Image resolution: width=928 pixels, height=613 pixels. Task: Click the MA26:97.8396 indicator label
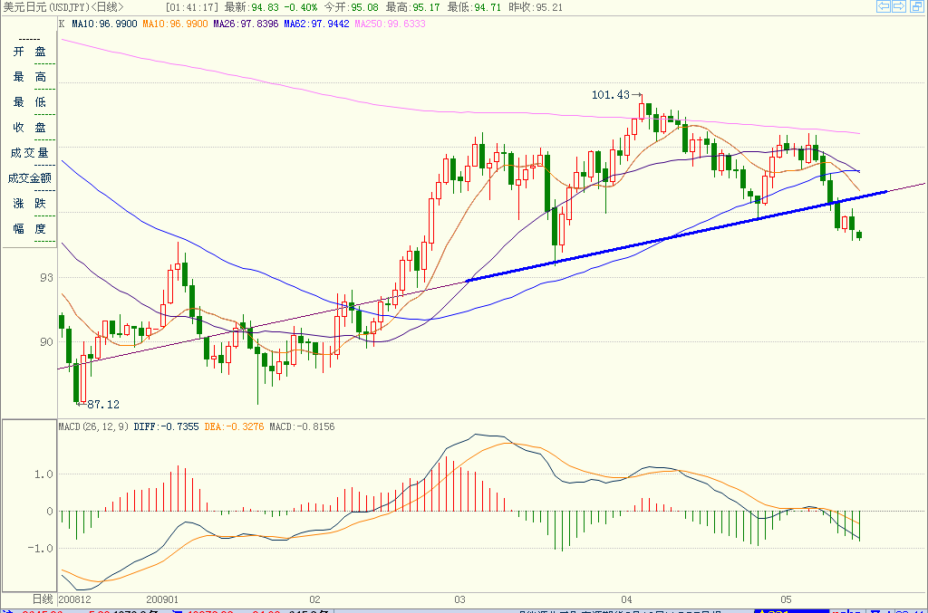click(246, 24)
